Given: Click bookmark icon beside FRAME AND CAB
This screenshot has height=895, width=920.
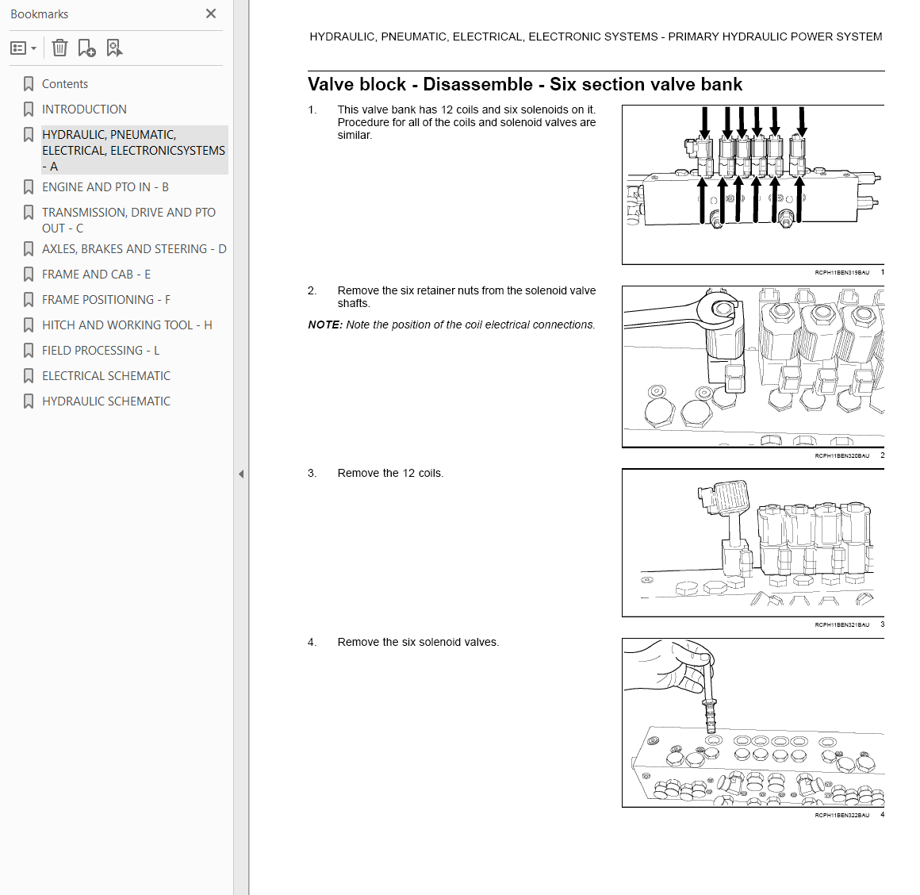Looking at the screenshot, I should [29, 274].
